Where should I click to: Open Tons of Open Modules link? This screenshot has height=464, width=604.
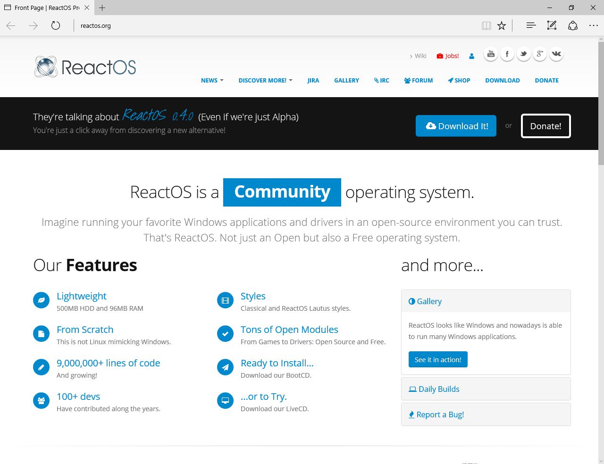pyautogui.click(x=289, y=330)
